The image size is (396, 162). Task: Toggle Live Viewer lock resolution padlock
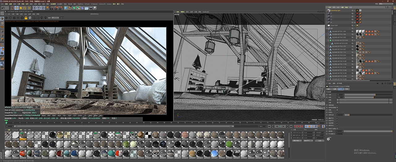point(26,18)
